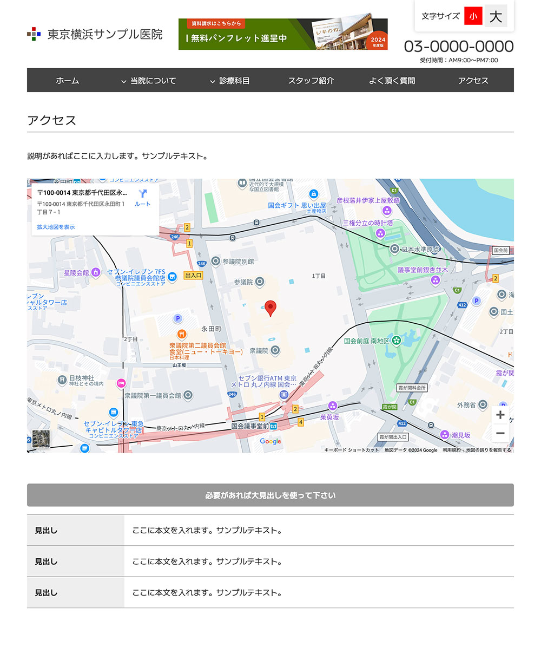
Task: Go to the ホーム menu item
Action: click(68, 81)
